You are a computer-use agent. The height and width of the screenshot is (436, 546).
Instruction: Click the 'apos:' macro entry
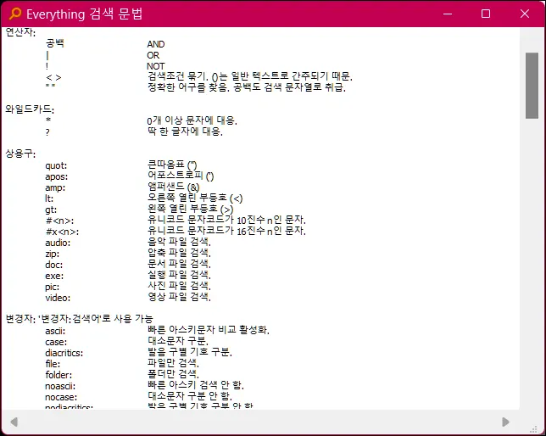pyautogui.click(x=57, y=176)
